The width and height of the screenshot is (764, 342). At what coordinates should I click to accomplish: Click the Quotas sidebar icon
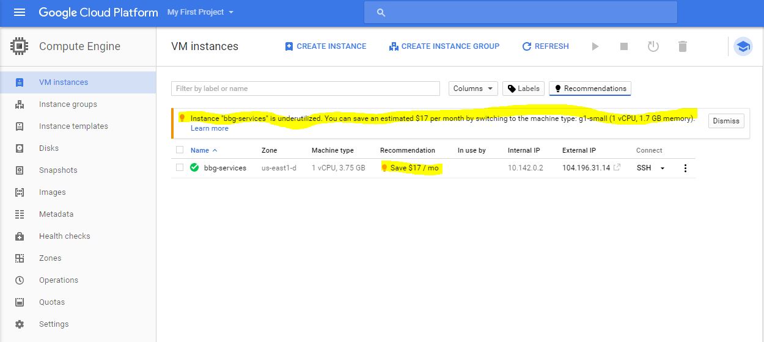click(x=20, y=302)
